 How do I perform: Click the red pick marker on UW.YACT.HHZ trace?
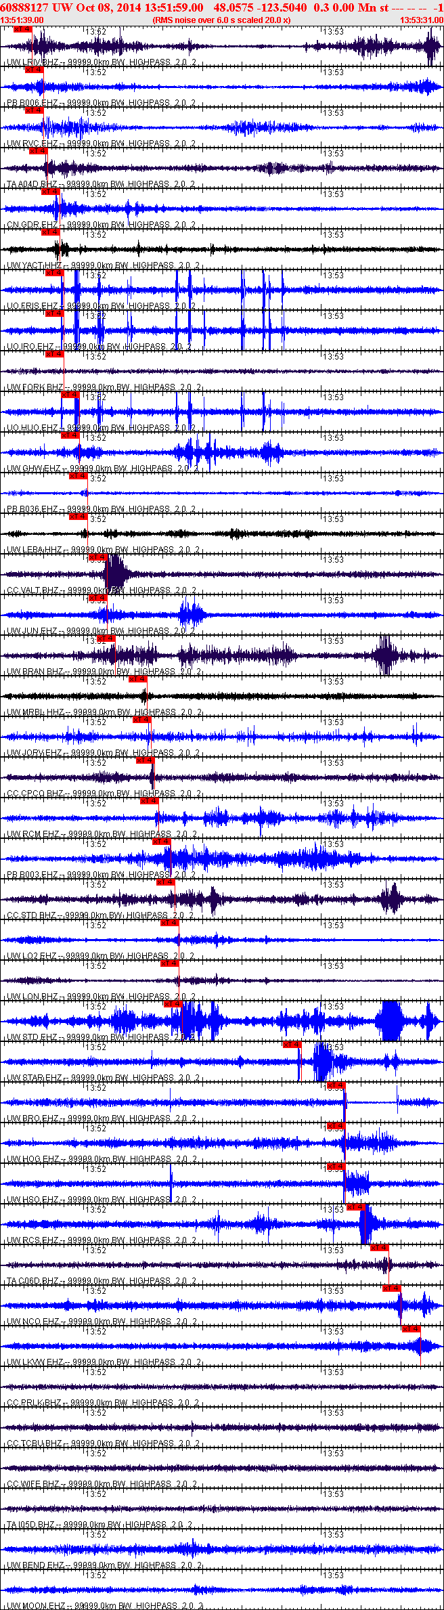pyautogui.click(x=51, y=232)
